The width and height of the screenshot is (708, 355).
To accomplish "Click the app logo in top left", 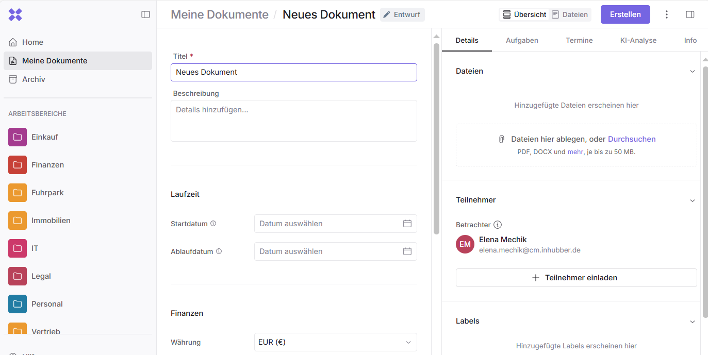I will pos(15,14).
